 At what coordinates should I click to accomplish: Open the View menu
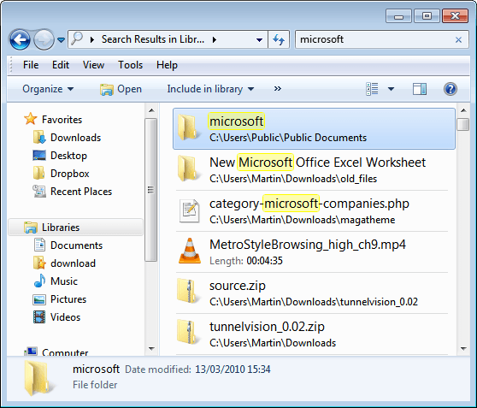93,65
